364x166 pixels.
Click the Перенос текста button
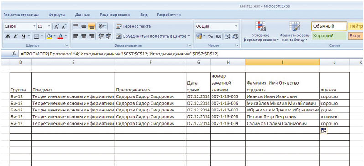[133, 26]
